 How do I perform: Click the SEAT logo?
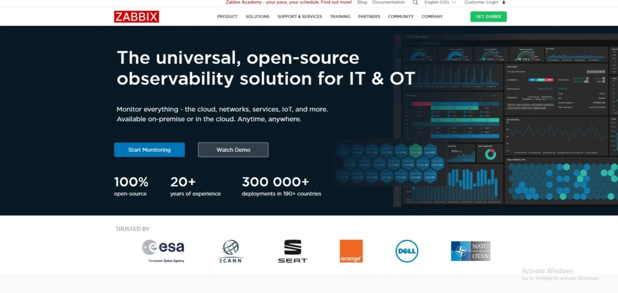[293, 251]
